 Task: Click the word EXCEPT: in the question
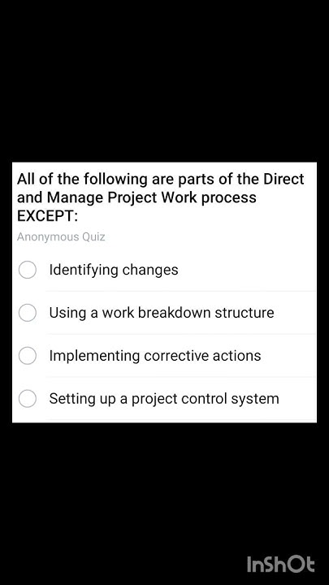tap(47, 216)
